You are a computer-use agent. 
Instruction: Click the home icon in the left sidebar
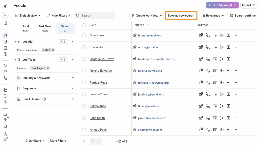[x=5, y=23]
